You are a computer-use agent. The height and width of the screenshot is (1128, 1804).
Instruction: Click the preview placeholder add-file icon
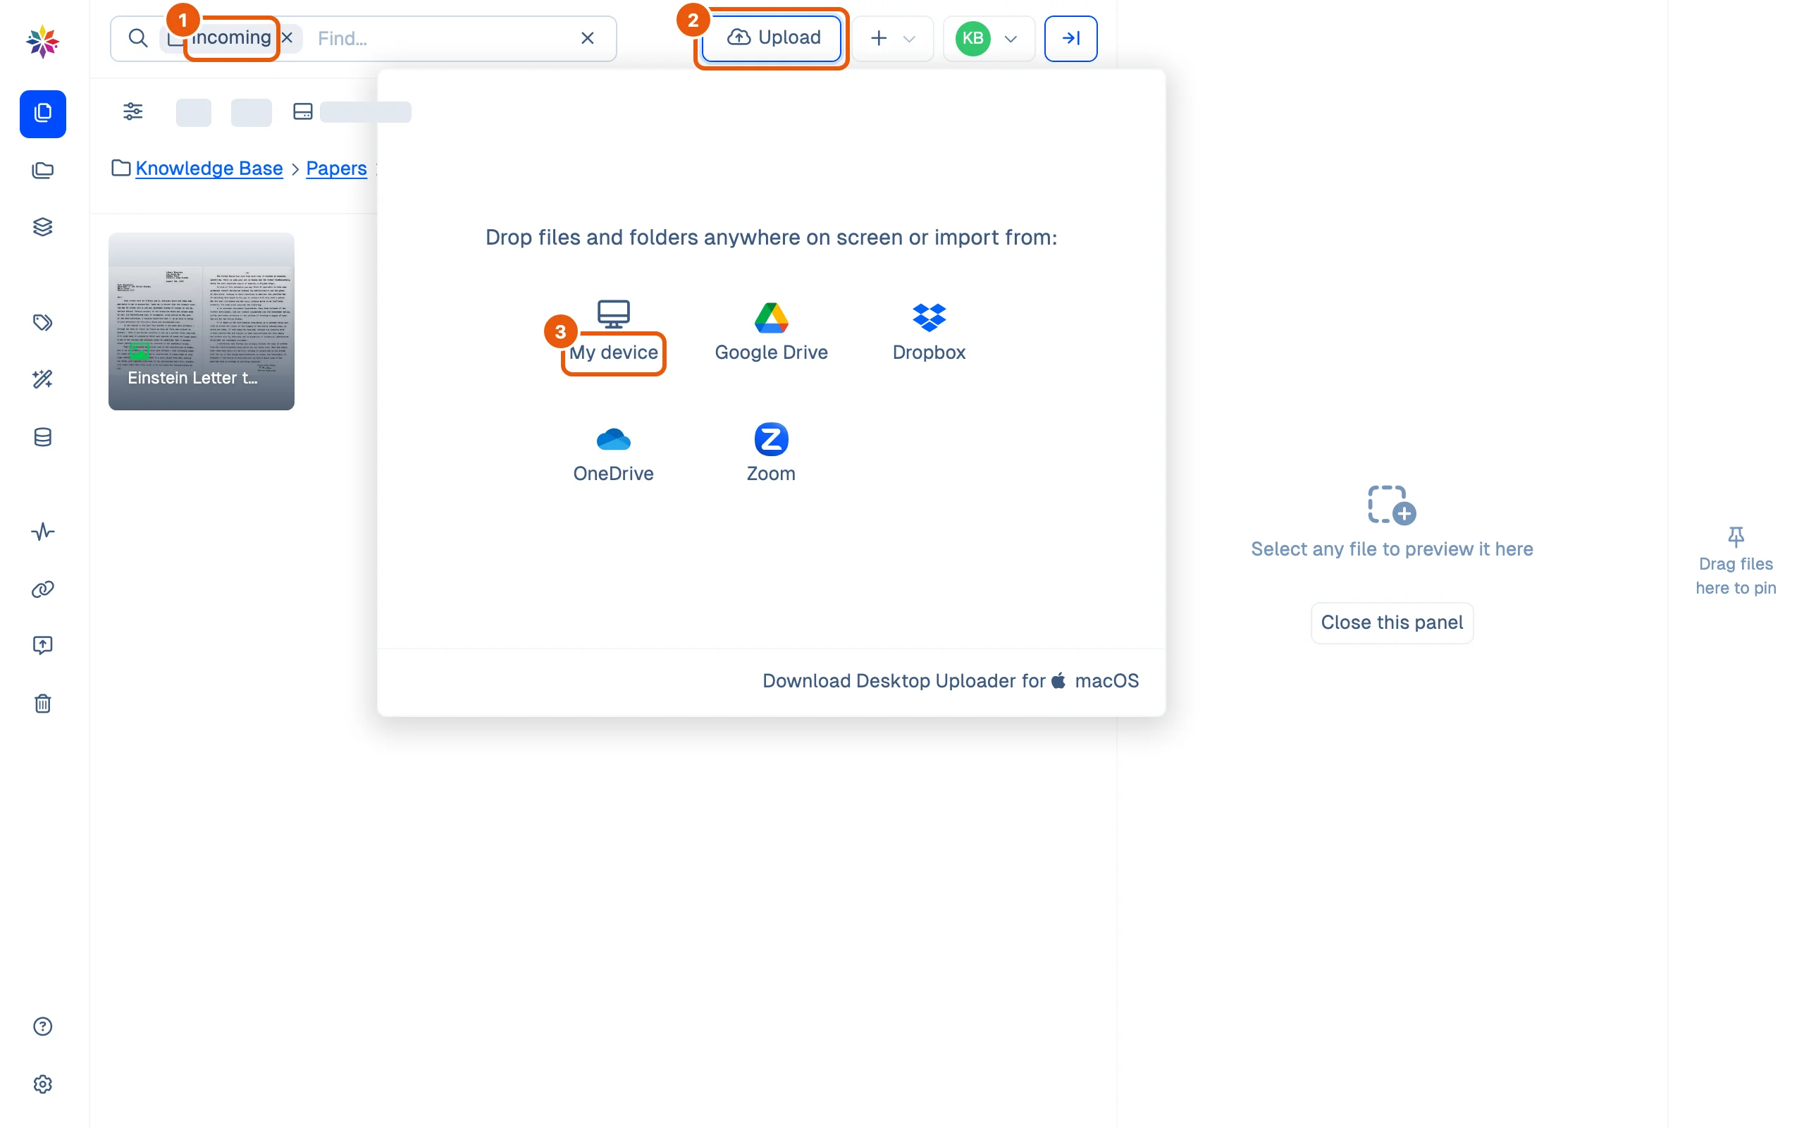pos(1392,505)
